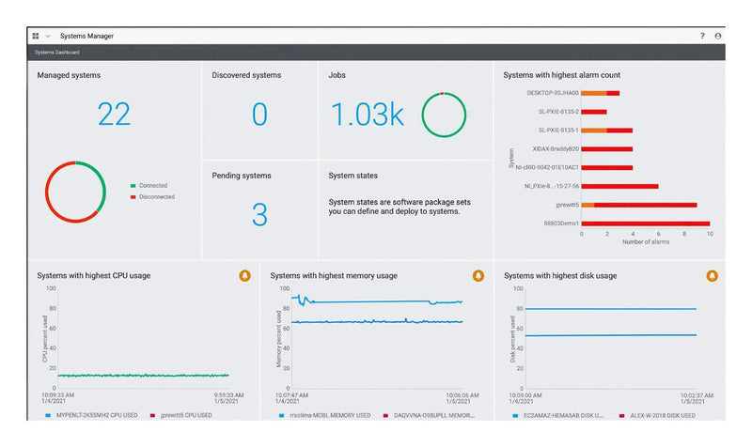Click the alarm bell on the disk usage panel
This screenshot has width=752, height=447.
pos(712,275)
